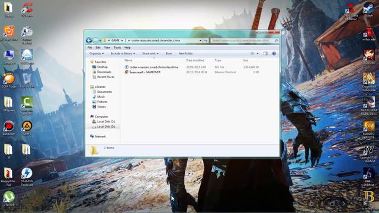
Task: Click the Metal Gear Rising desktop shortcut
Action: [369, 106]
